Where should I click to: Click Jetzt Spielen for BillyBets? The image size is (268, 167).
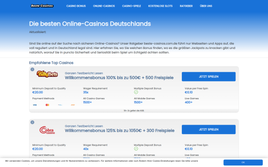coord(209,77)
